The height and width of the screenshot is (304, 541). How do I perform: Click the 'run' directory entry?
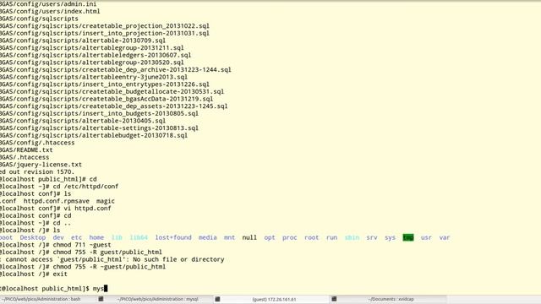coord(331,237)
